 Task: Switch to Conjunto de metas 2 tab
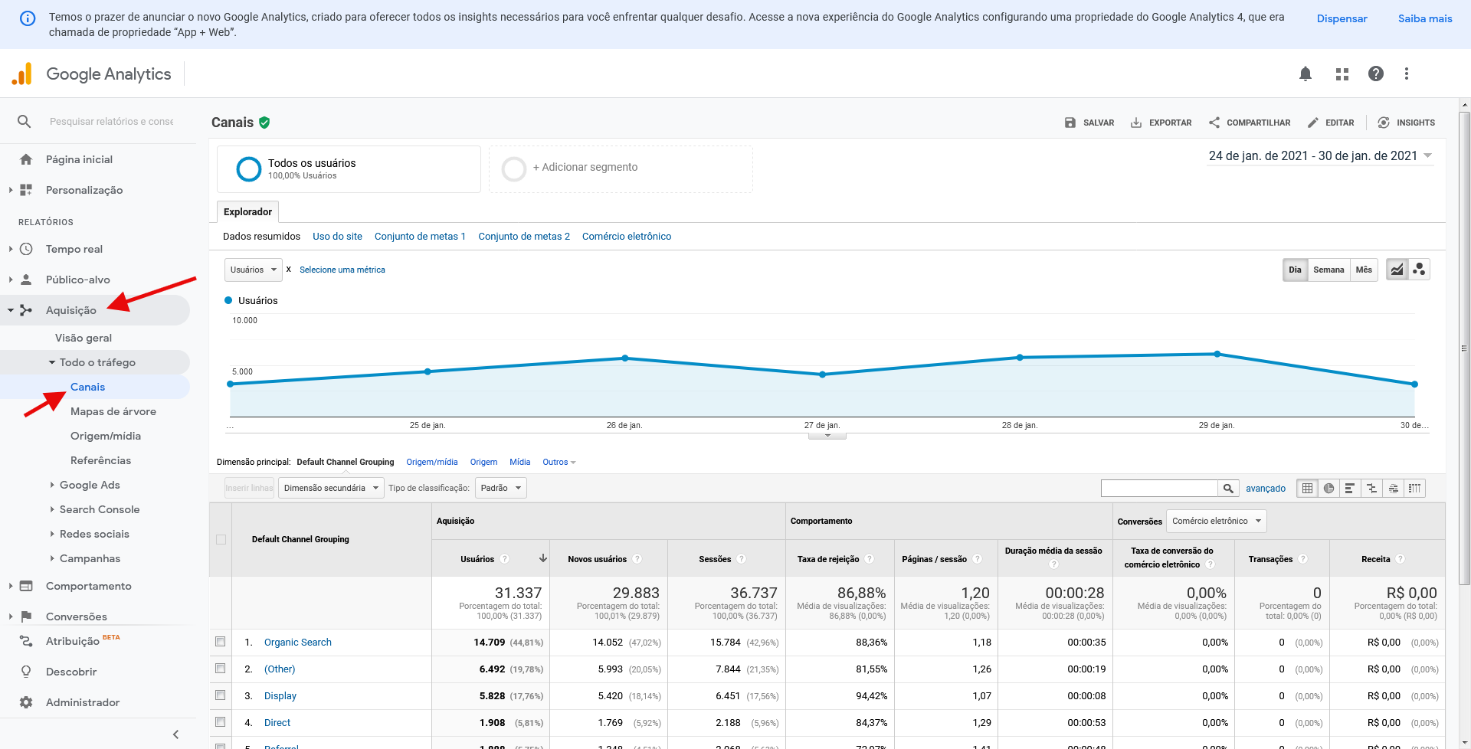tap(524, 236)
